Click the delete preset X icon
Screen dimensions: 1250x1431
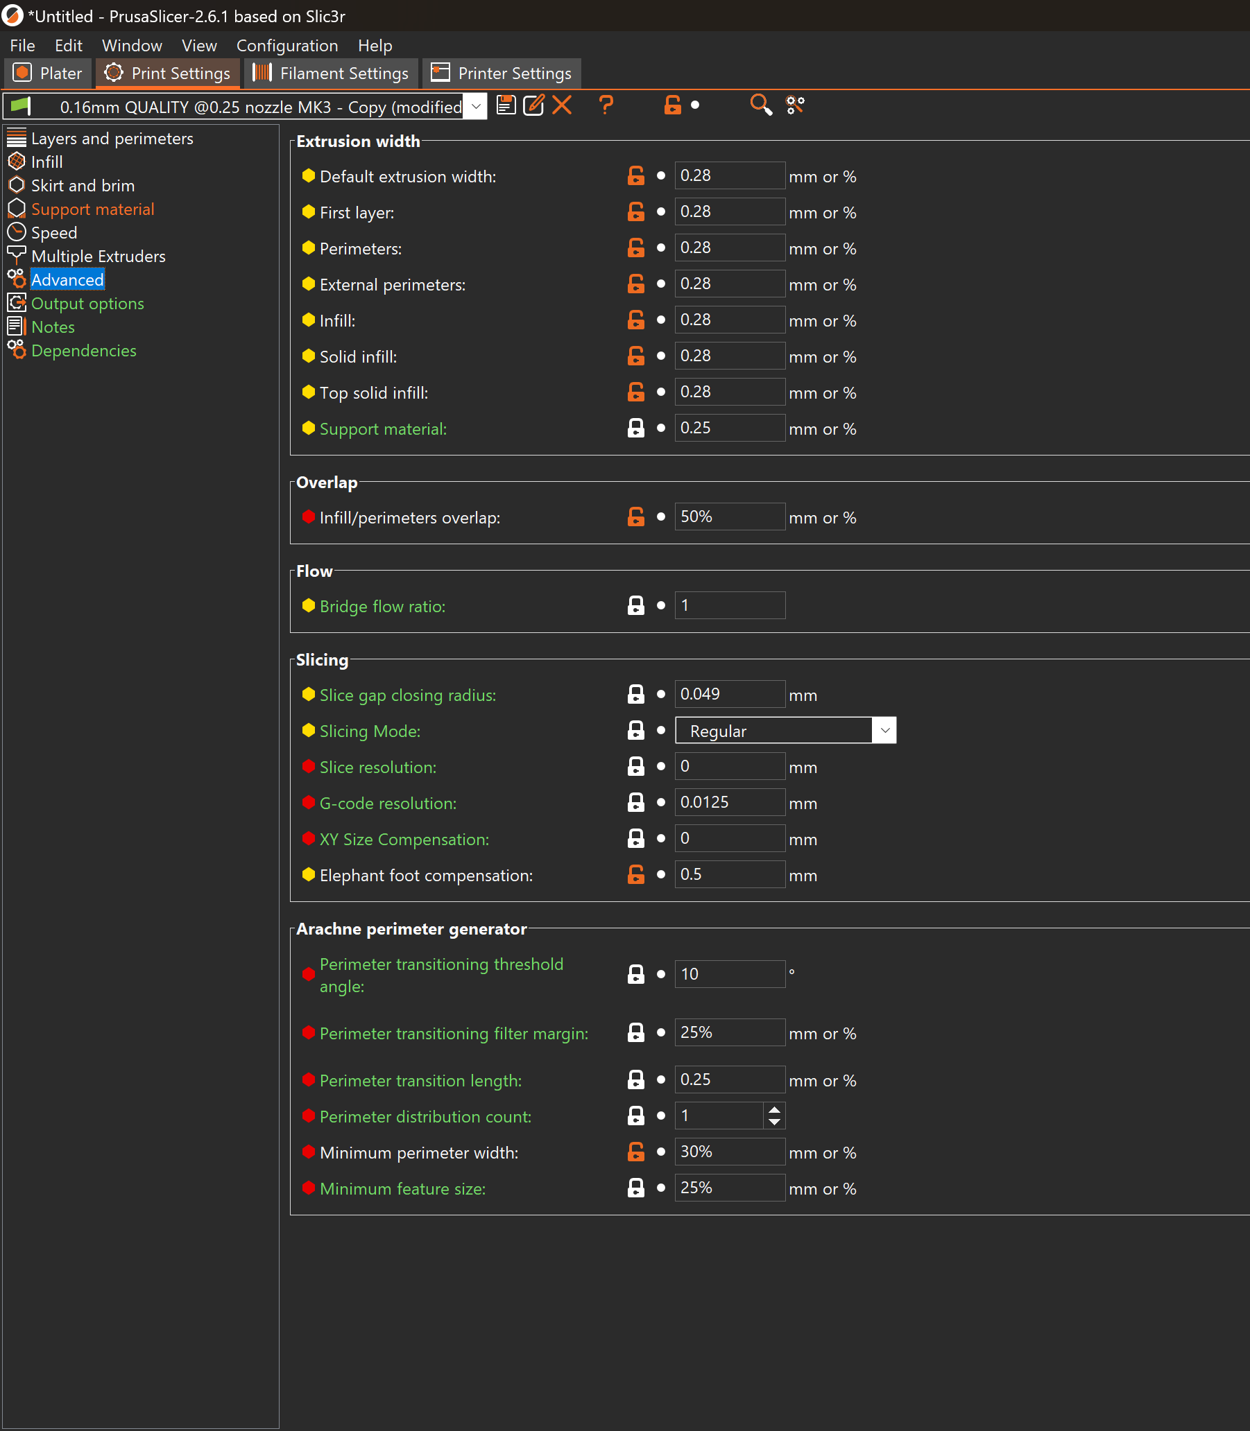[x=561, y=106]
